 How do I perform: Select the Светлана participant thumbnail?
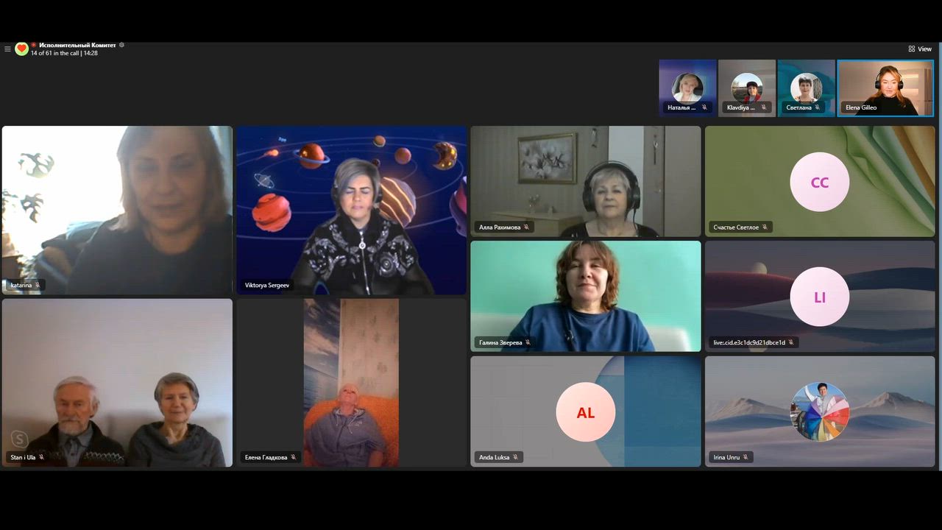coord(806,88)
